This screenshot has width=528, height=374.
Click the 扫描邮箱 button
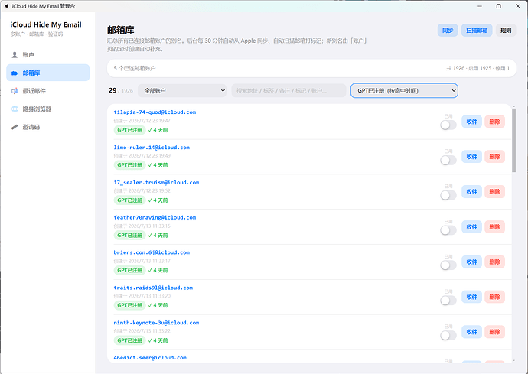[477, 31]
